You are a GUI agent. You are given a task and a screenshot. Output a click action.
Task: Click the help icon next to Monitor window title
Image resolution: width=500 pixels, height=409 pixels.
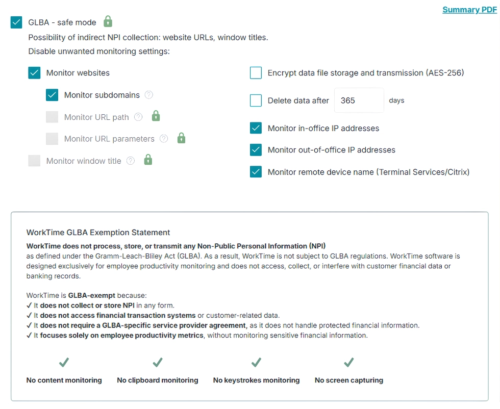[132, 161]
